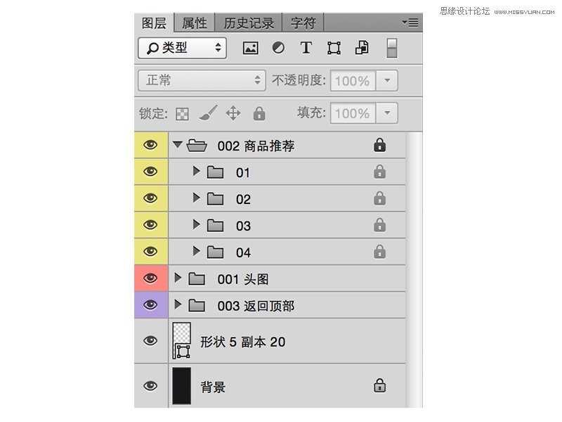This screenshot has height=422, width=562.
Task: Select the 002 商品推荐 group name
Action: pos(256,146)
